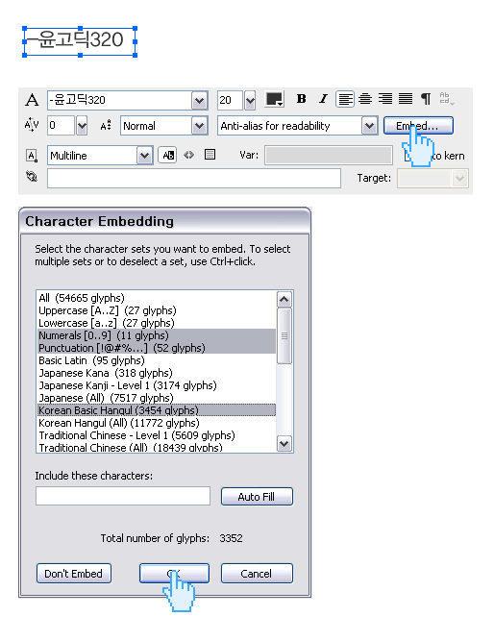Click the Var input field
Image resolution: width=494 pixels, height=641 pixels.
click(329, 156)
